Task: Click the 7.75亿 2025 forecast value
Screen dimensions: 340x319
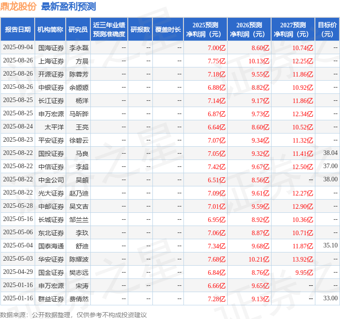Action: (217, 61)
